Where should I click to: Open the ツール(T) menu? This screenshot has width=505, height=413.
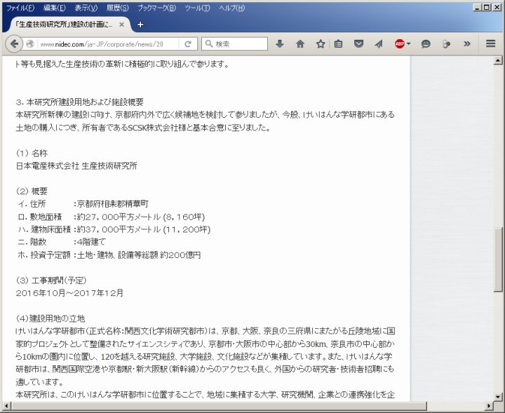[x=197, y=8]
